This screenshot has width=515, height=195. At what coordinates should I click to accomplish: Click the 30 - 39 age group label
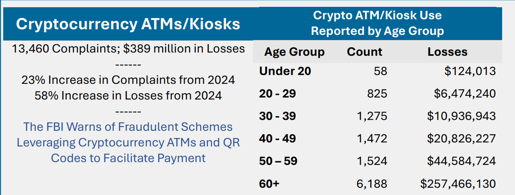coord(278,116)
